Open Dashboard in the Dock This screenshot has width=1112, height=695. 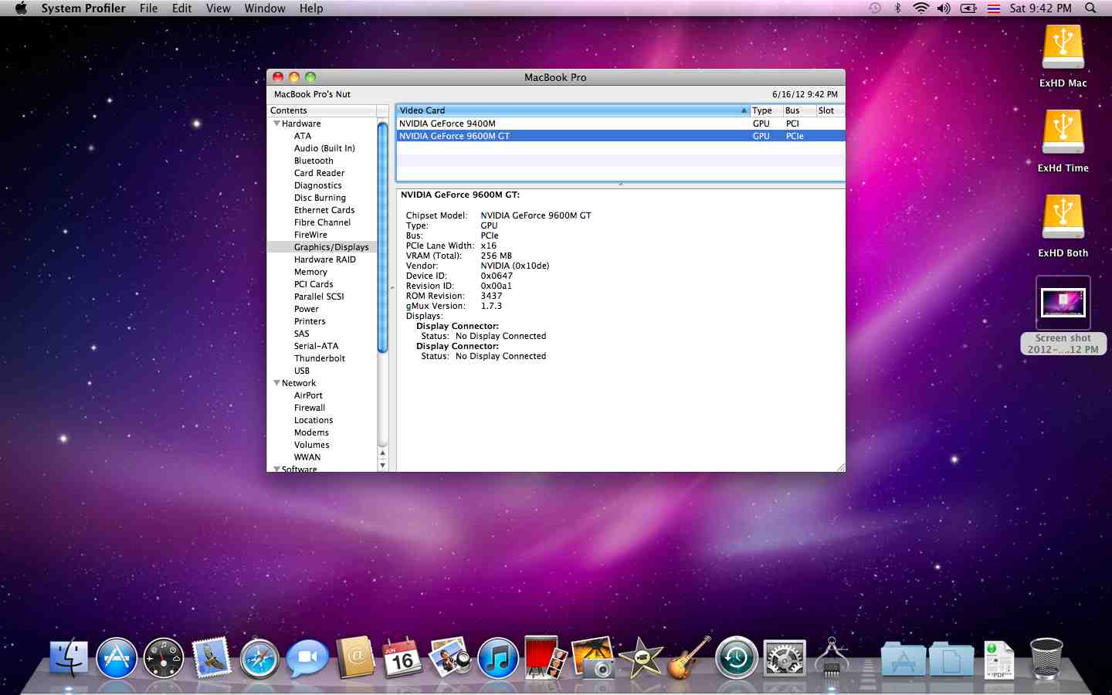click(x=164, y=658)
